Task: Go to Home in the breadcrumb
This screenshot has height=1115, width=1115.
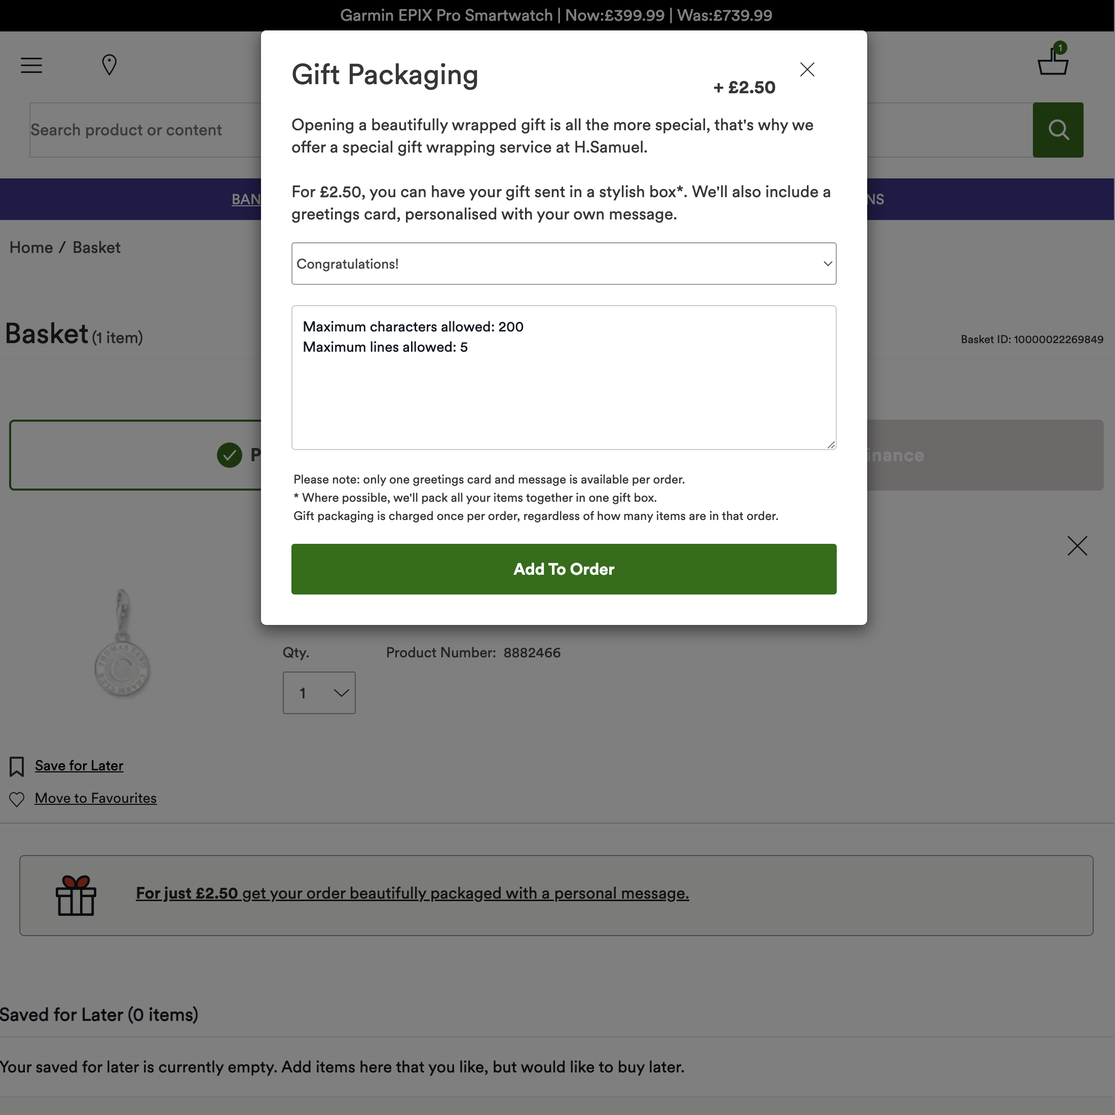Action: click(31, 248)
